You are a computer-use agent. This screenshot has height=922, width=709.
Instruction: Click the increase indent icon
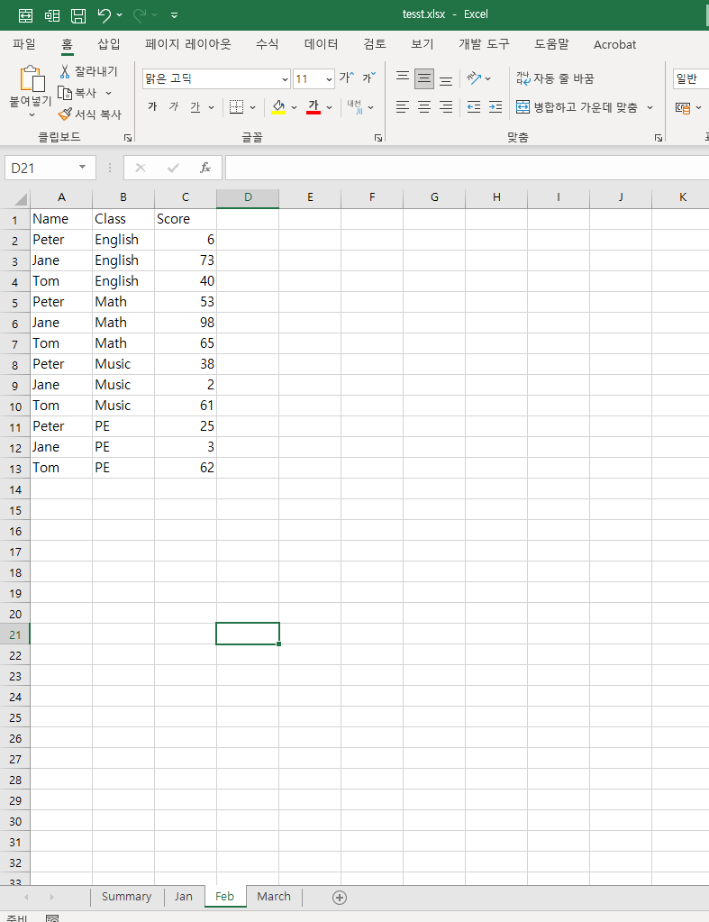point(495,107)
